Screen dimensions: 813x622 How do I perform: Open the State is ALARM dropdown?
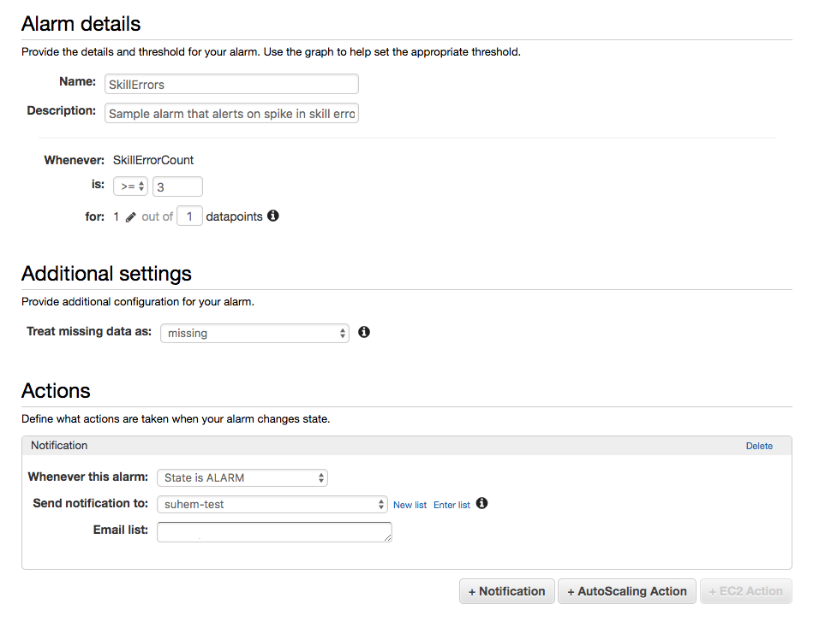(242, 478)
